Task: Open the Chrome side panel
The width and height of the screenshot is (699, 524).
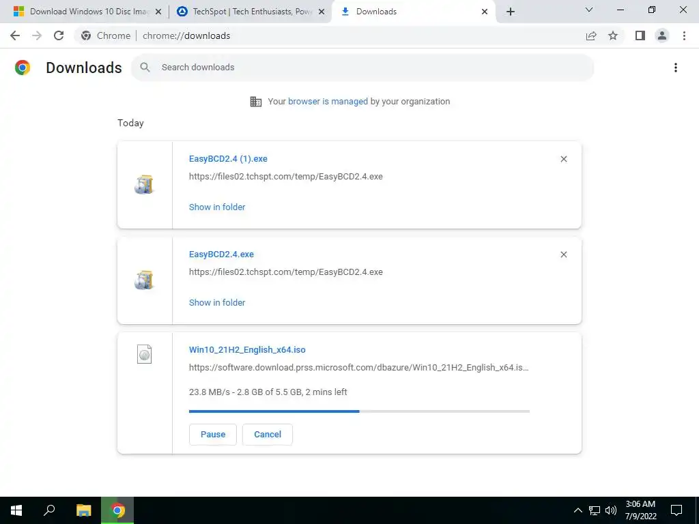Action: coord(640,35)
